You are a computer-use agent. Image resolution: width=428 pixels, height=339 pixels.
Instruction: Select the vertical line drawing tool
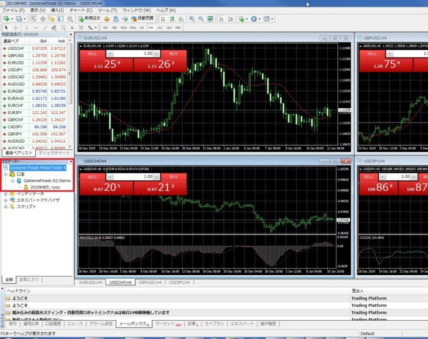27,27
